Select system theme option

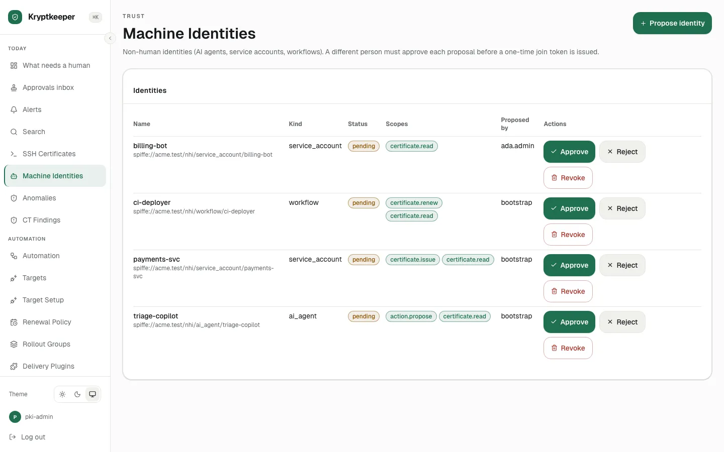pyautogui.click(x=93, y=394)
